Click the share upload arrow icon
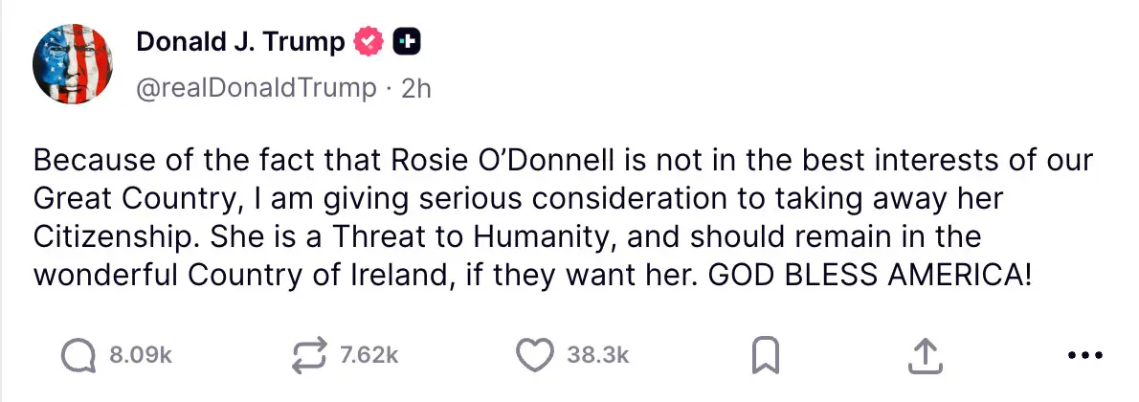Viewport: 1139px width, 402px height. click(x=920, y=355)
